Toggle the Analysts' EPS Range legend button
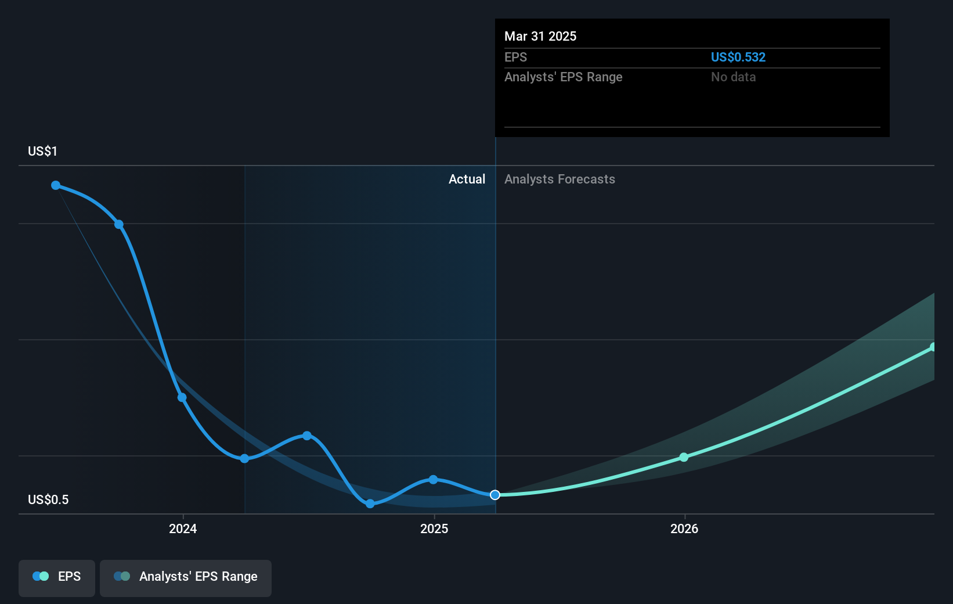The image size is (953, 604). (186, 578)
